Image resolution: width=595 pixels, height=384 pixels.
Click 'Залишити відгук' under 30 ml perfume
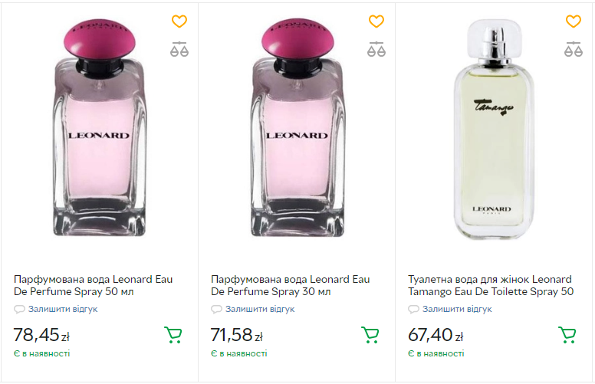click(260, 310)
